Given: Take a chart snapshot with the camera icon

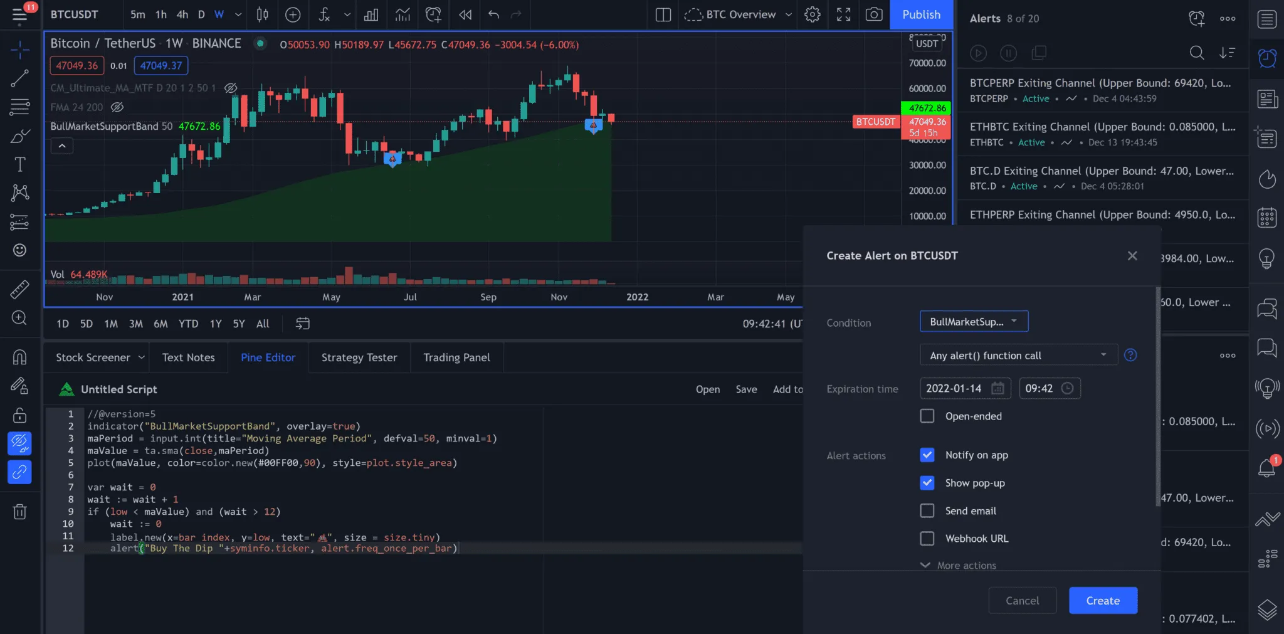Looking at the screenshot, I should pyautogui.click(x=873, y=14).
